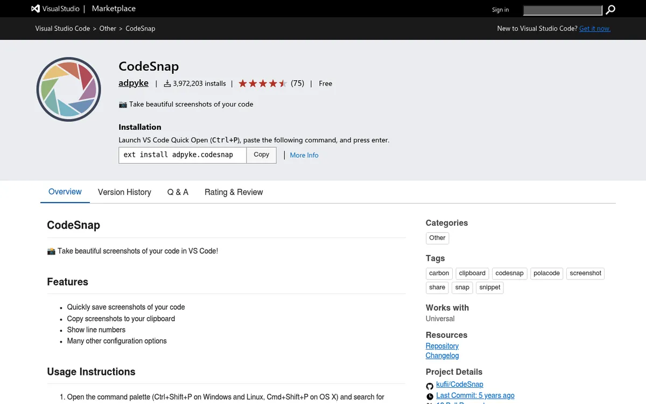Click the Get it now link
Viewport: 646px width, 404px height.
[x=595, y=29]
